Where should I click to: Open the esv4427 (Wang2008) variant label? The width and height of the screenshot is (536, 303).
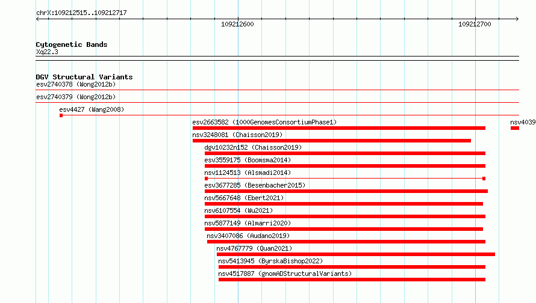point(92,109)
